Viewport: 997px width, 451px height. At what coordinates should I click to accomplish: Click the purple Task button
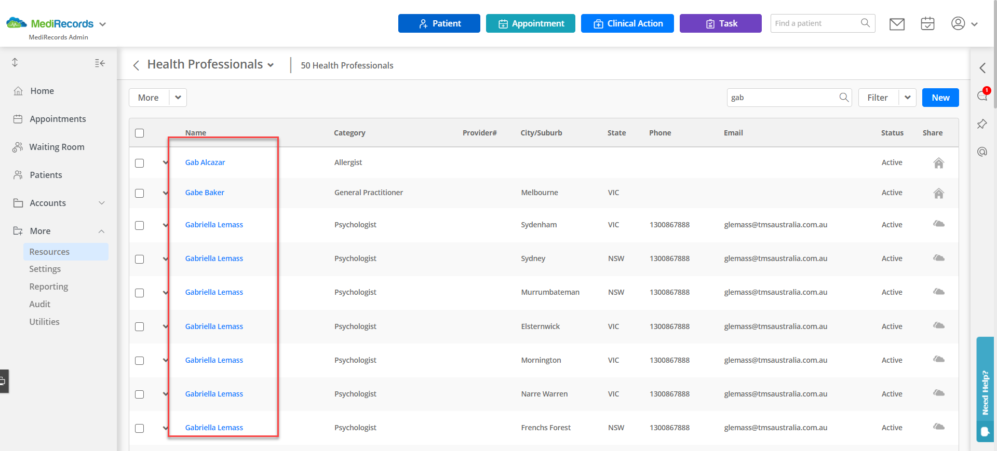click(720, 23)
